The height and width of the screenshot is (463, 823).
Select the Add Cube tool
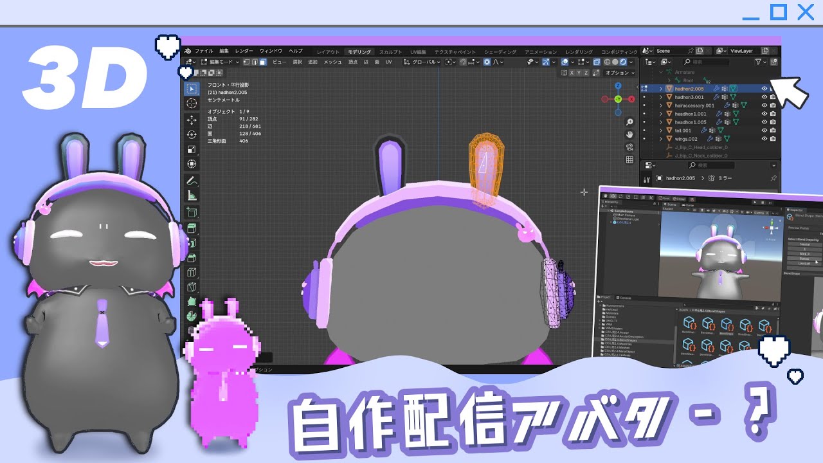pos(192,212)
